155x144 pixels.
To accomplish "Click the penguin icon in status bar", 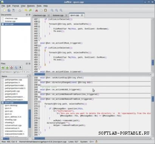I will [x=96, y=142].
